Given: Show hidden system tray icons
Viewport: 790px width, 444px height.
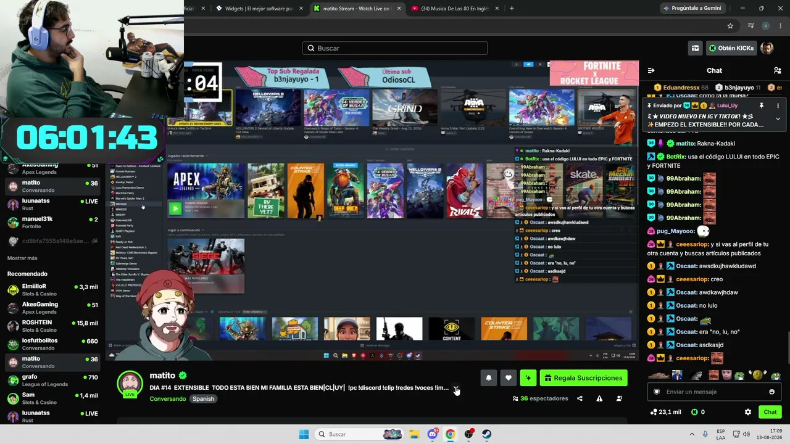Looking at the screenshot, I should tap(692, 434).
